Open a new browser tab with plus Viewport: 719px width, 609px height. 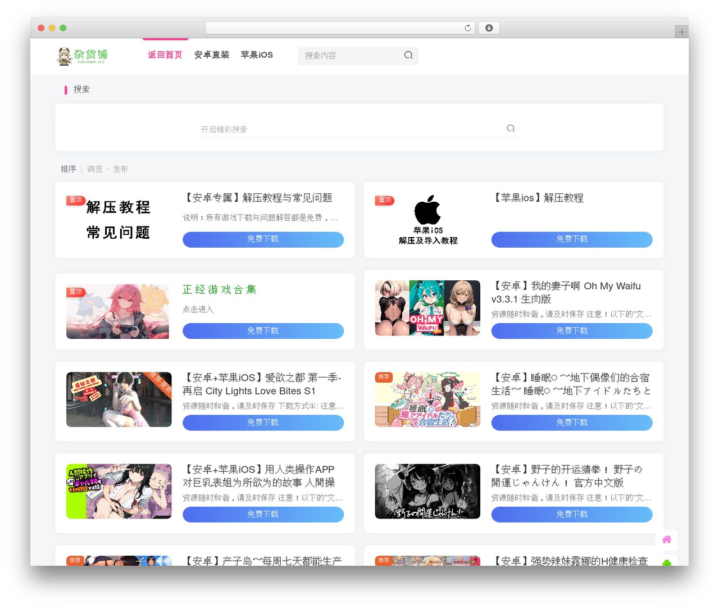coord(681,32)
